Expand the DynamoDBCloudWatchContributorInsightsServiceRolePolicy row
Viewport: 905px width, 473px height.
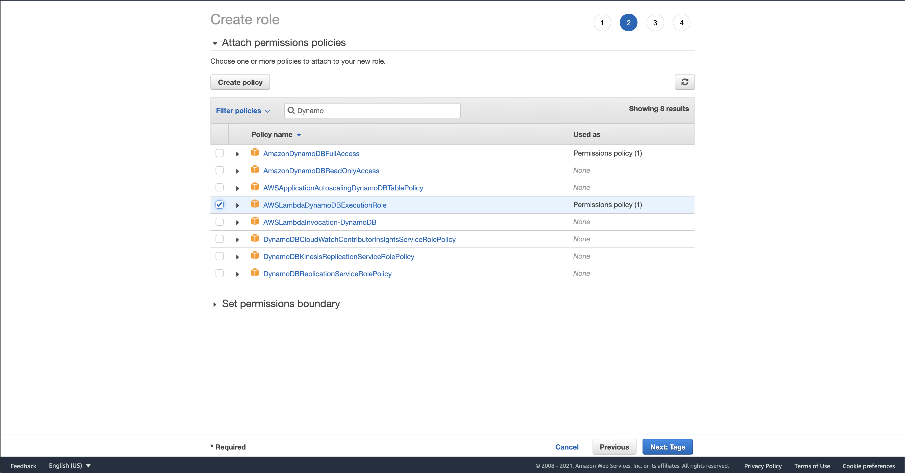(237, 240)
